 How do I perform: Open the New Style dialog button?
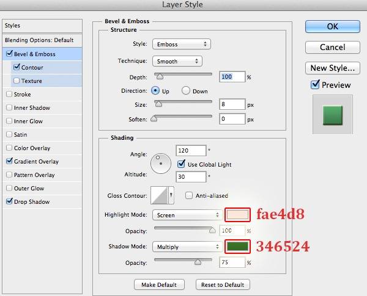(332, 68)
